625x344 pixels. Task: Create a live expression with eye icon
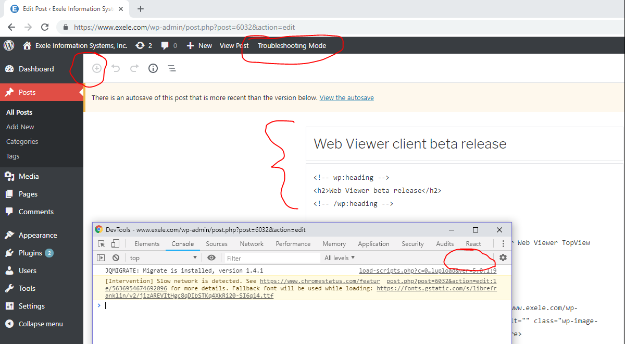211,257
